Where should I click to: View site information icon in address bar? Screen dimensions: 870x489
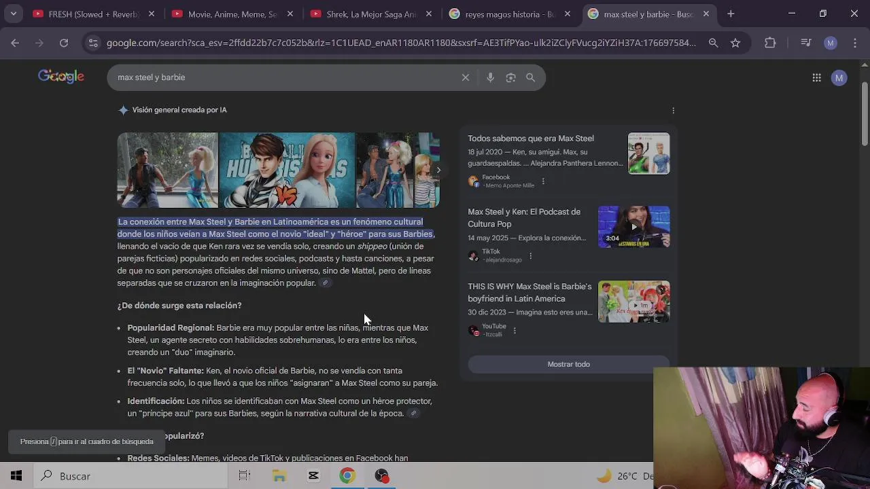point(93,43)
